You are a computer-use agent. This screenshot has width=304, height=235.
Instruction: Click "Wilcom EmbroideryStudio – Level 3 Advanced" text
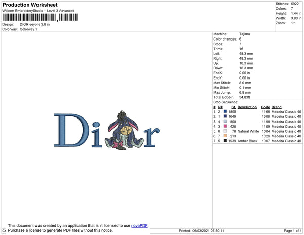(x=39, y=11)
